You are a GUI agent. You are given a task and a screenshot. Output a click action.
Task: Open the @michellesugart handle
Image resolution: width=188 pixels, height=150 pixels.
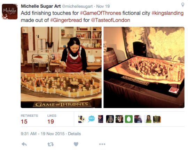click(x=77, y=6)
